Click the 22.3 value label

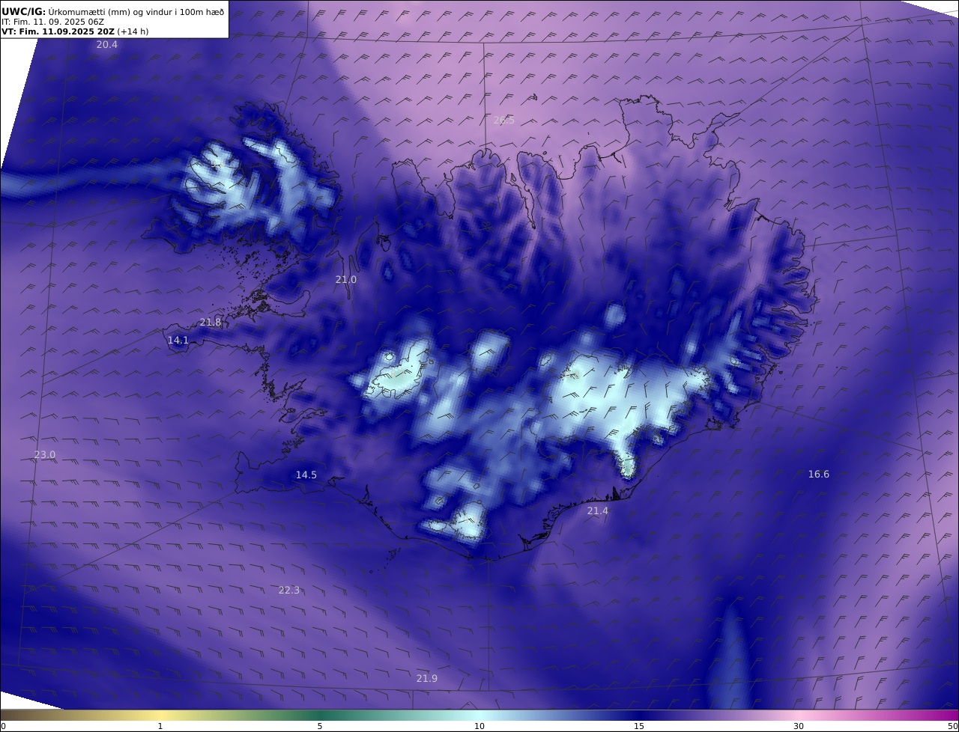(x=289, y=590)
